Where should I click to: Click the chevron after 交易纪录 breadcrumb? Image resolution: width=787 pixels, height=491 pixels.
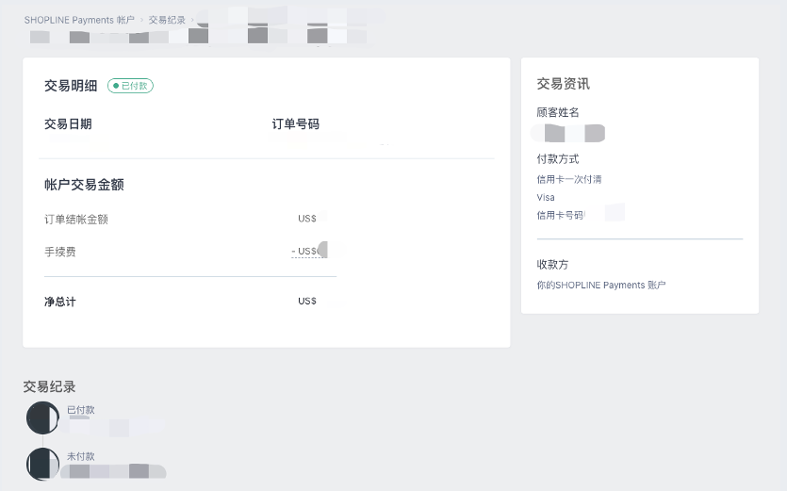pyautogui.click(x=191, y=20)
